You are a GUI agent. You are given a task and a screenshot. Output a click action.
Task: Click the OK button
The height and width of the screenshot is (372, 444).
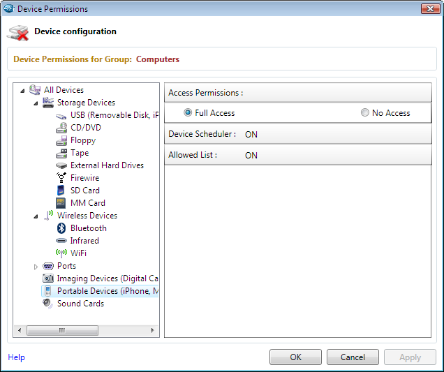[x=295, y=357]
